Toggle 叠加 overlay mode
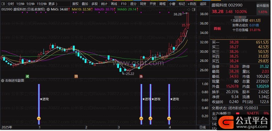This screenshot has height=131, width=272. point(85,4)
